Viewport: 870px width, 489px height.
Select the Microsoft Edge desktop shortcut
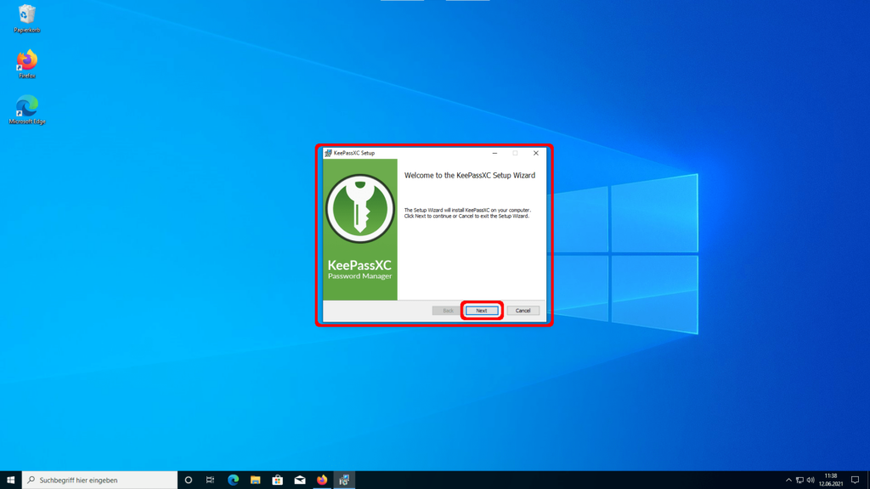[x=26, y=110]
